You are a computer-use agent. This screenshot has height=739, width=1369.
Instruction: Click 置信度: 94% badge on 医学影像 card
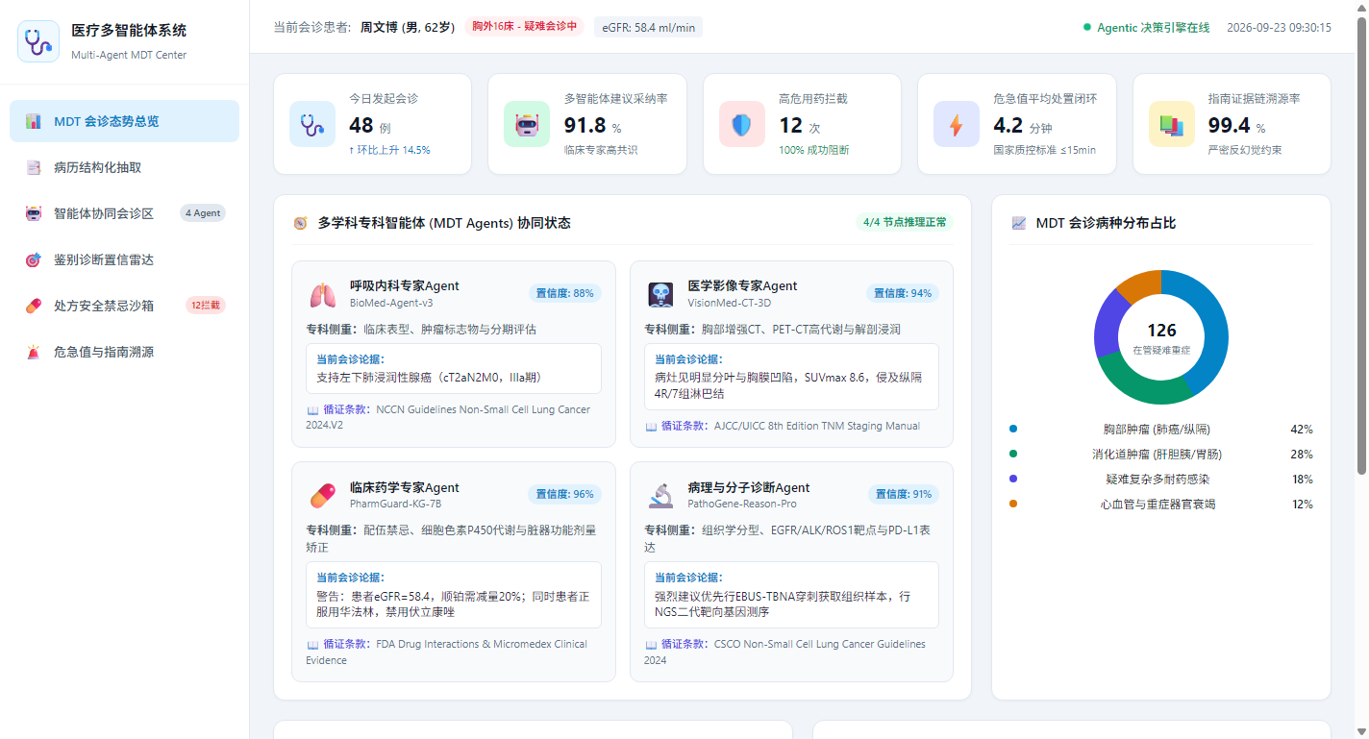tap(902, 293)
